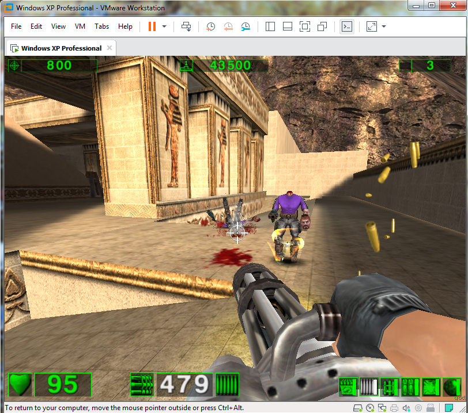The width and height of the screenshot is (468, 413).
Task: Click the USB device status icon
Action: (x=431, y=408)
